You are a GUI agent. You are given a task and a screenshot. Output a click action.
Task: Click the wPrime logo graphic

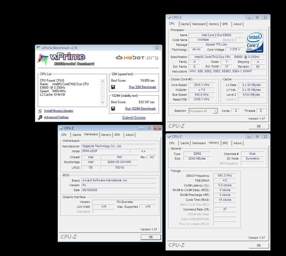point(66,59)
